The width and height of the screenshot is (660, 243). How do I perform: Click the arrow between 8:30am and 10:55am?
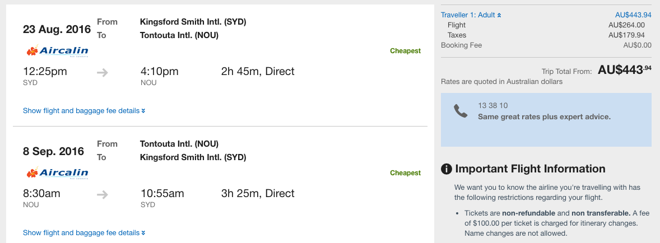tap(103, 195)
